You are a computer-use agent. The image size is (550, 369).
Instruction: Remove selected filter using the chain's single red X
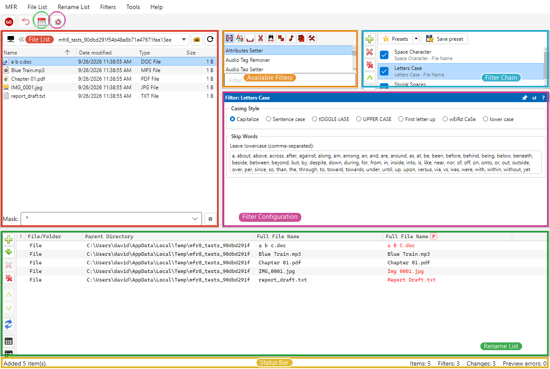point(370,52)
